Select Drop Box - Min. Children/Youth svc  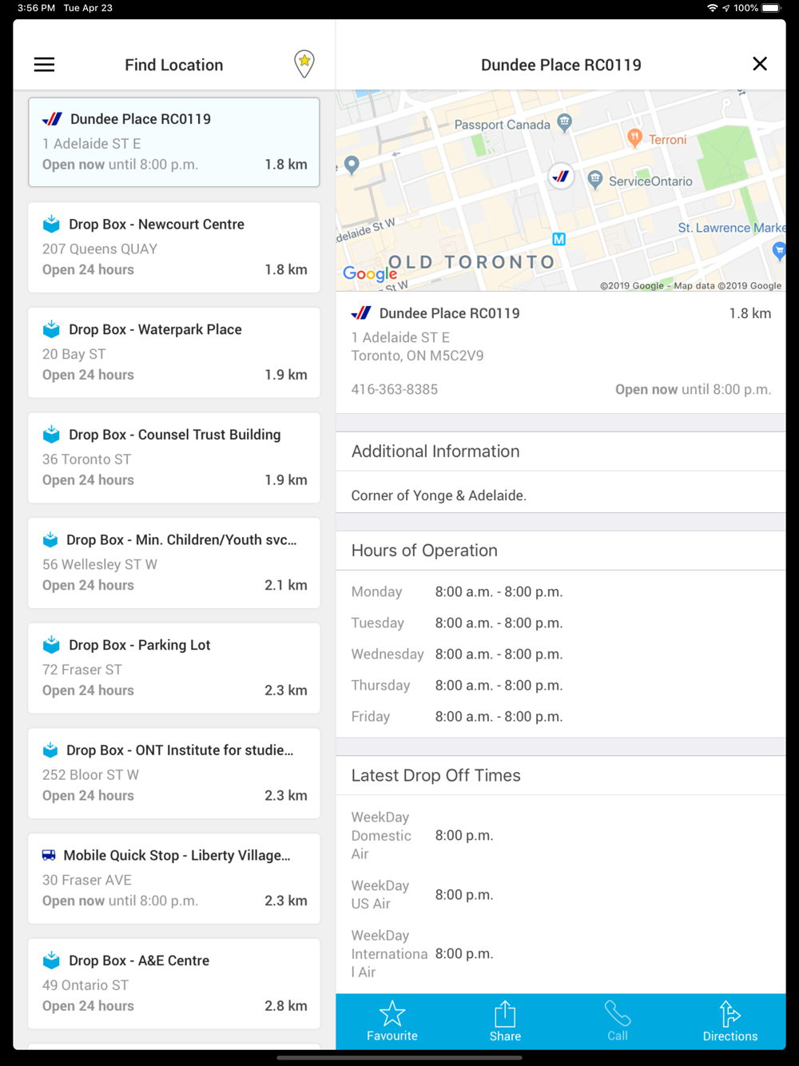174,563
